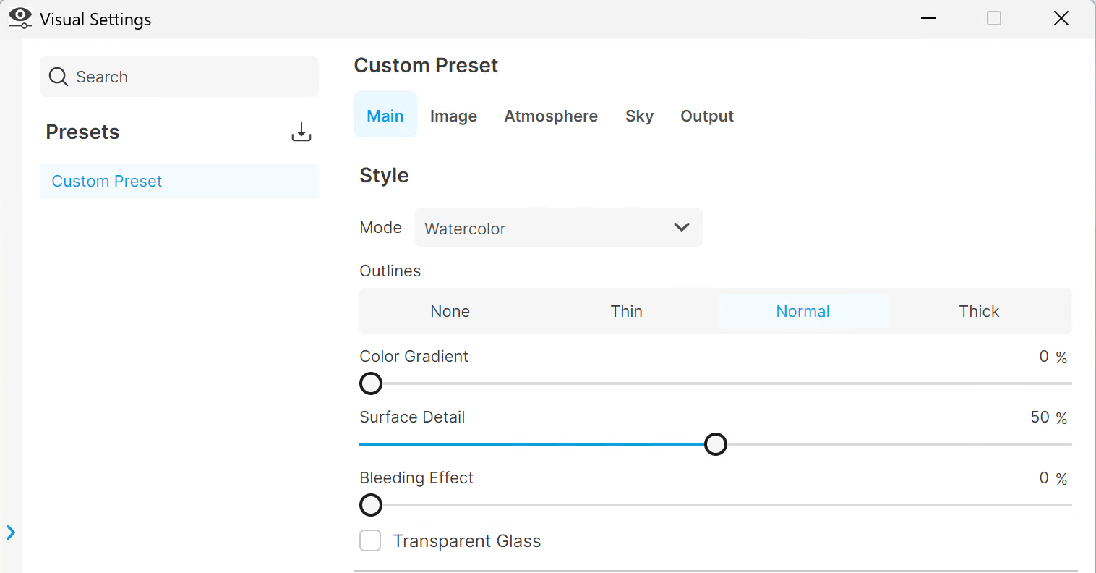1096x573 pixels.
Task: Click the Bleeding Effect slider handle
Action: [371, 505]
